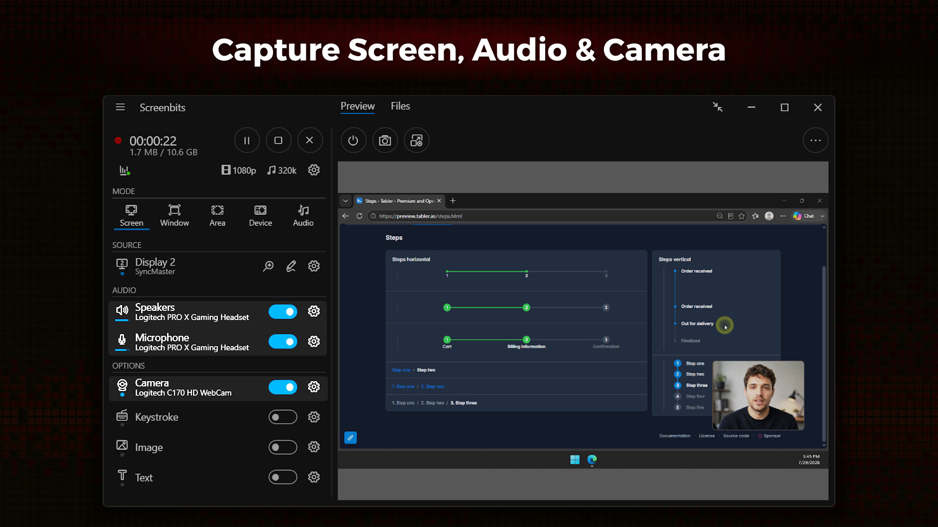Viewport: 938px width, 527px height.
Task: Switch to the Files tab
Action: (x=400, y=106)
